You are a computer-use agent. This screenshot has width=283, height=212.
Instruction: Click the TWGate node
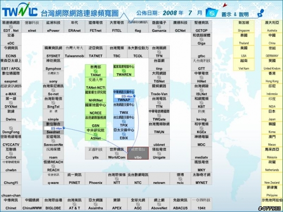pos(159,115)
